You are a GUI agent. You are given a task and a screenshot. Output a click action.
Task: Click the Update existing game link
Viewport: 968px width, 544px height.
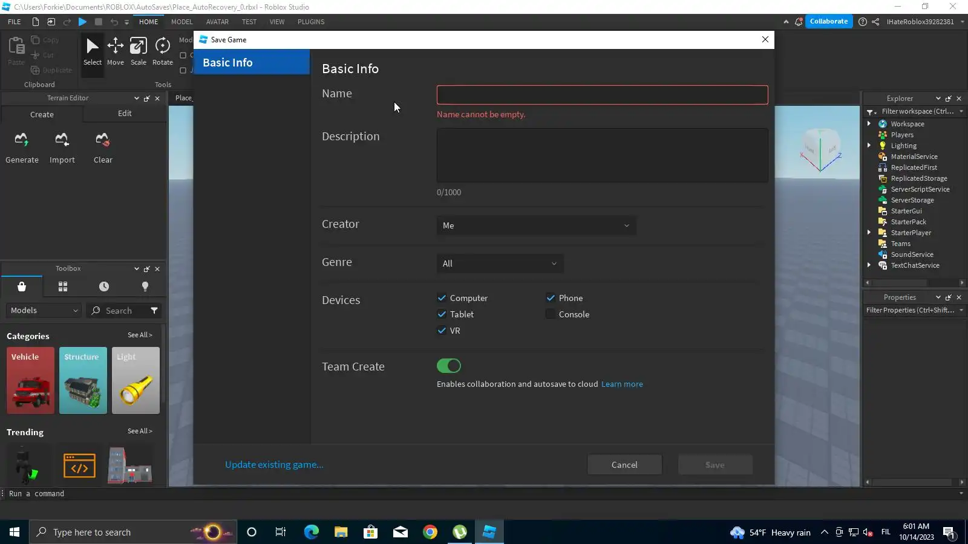274,465
